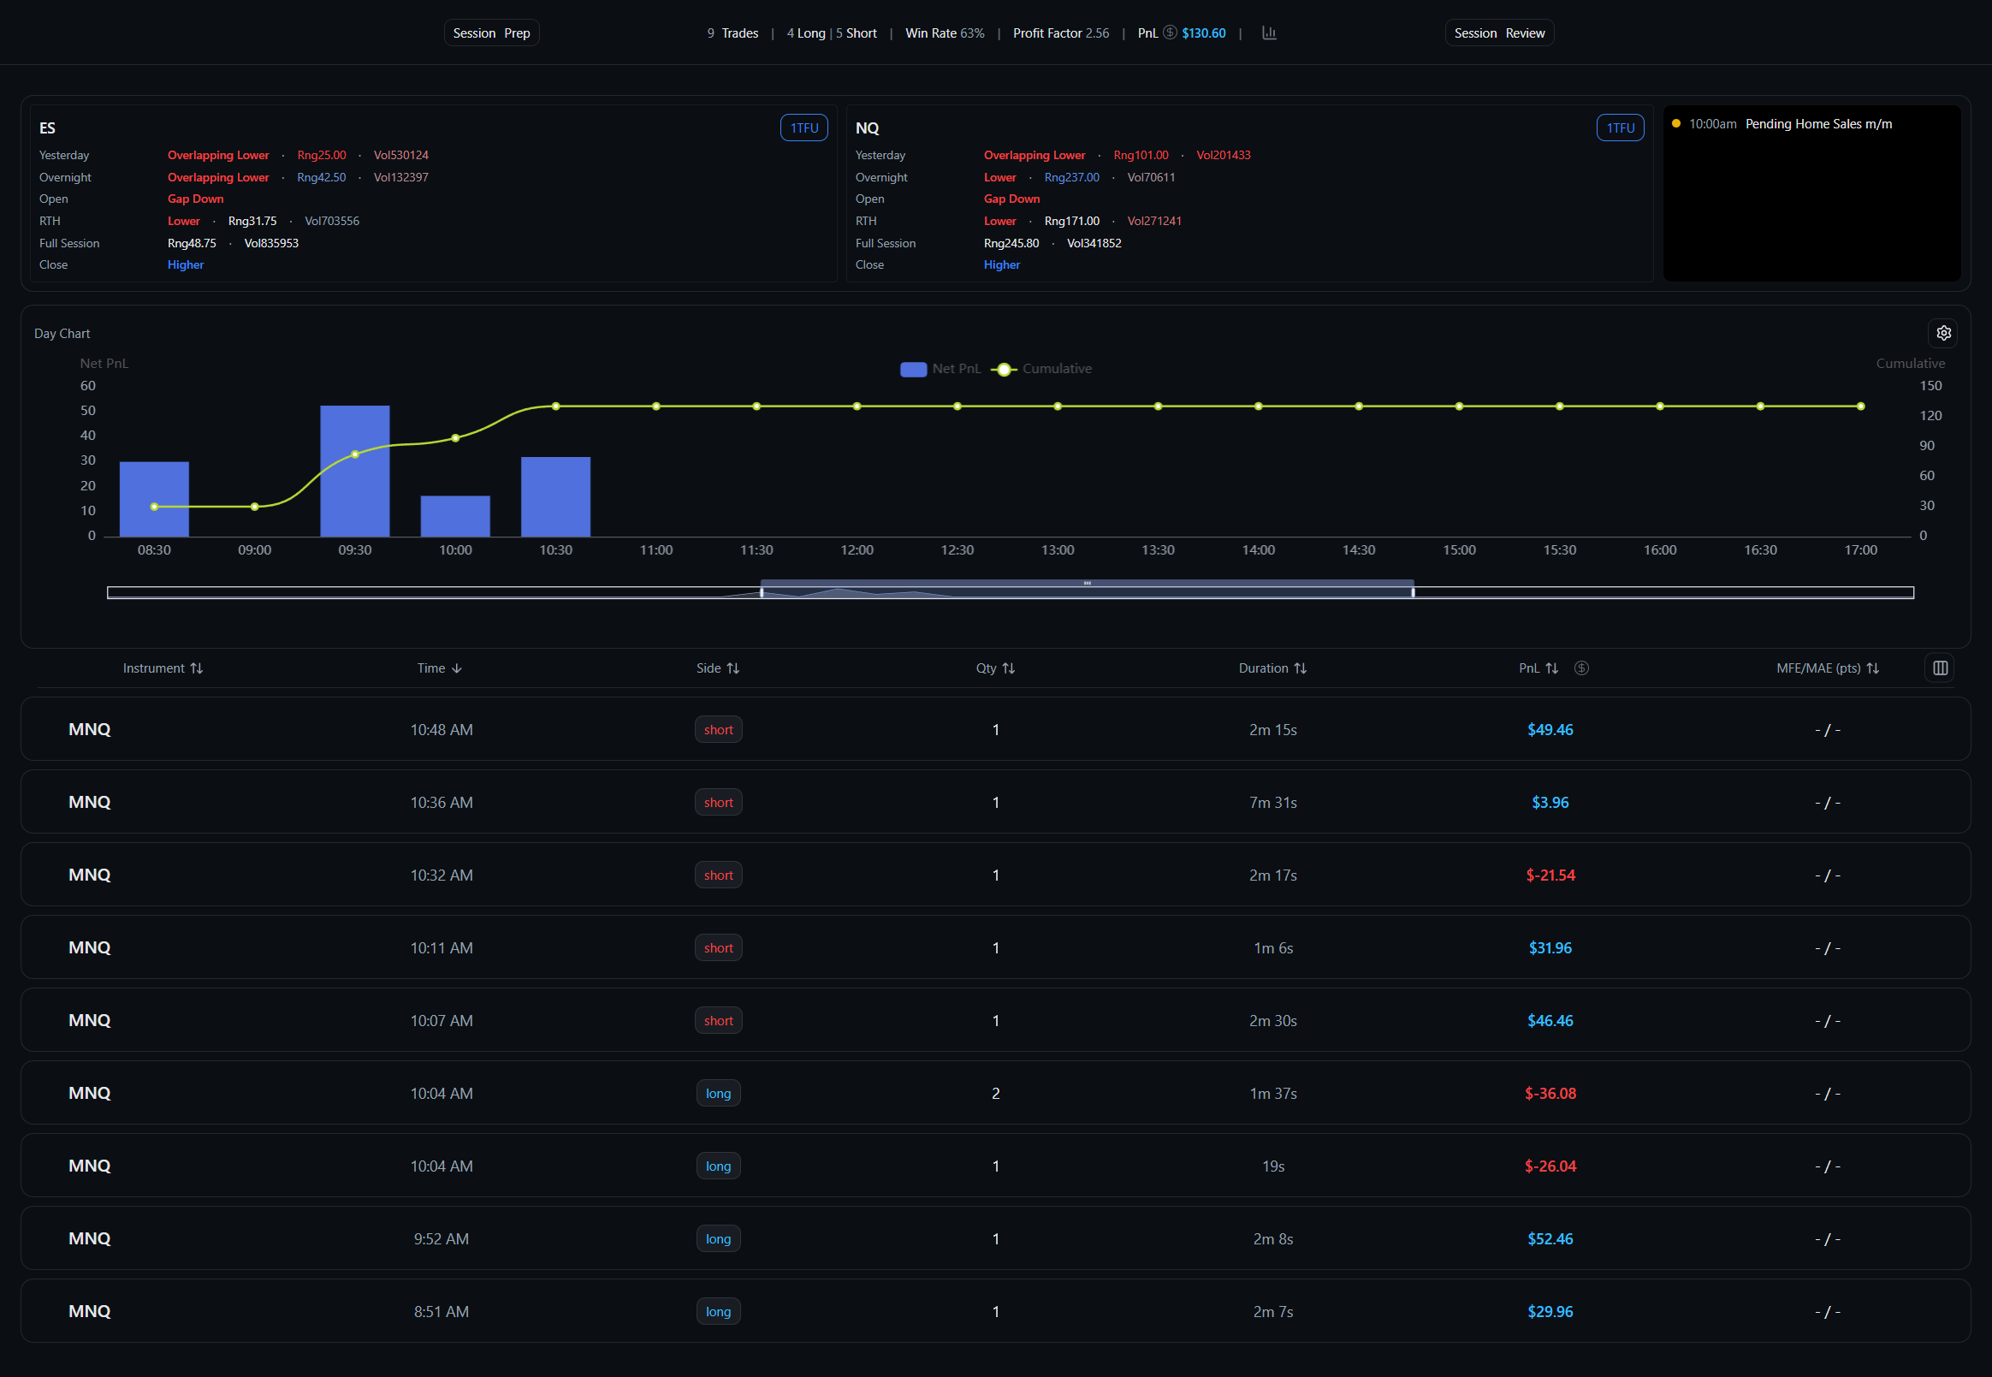Sort trades by the Side column arrows
1992x1377 pixels.
click(733, 667)
